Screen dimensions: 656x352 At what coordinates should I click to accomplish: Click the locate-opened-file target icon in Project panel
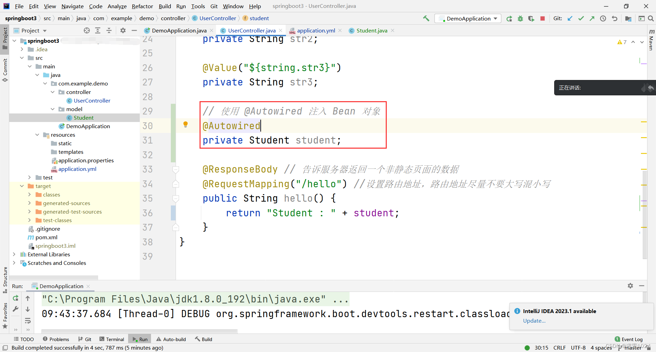click(87, 30)
